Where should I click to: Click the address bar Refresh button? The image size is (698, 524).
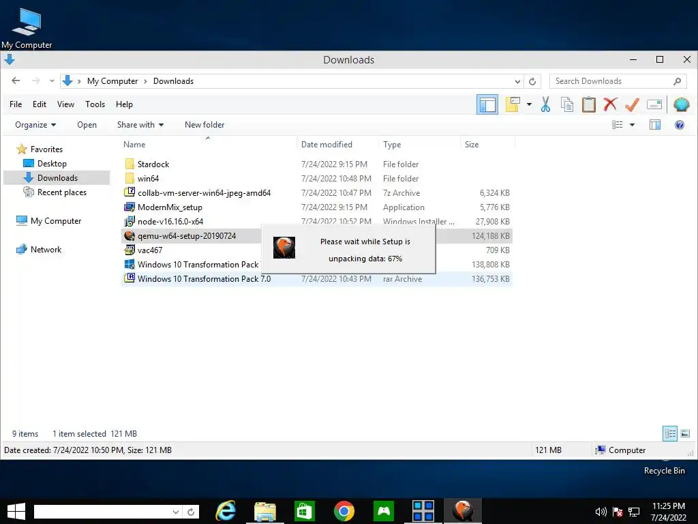(x=532, y=81)
